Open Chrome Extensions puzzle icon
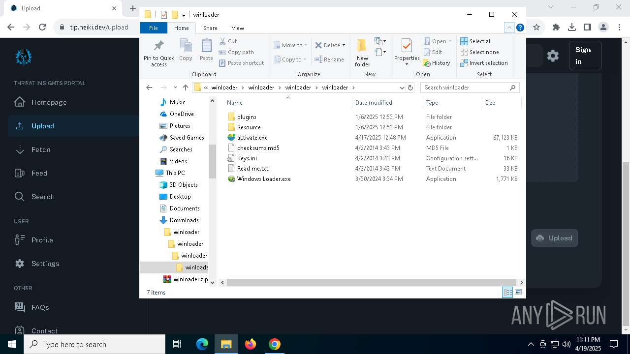Viewport: 630px width, 354px height. [556, 27]
